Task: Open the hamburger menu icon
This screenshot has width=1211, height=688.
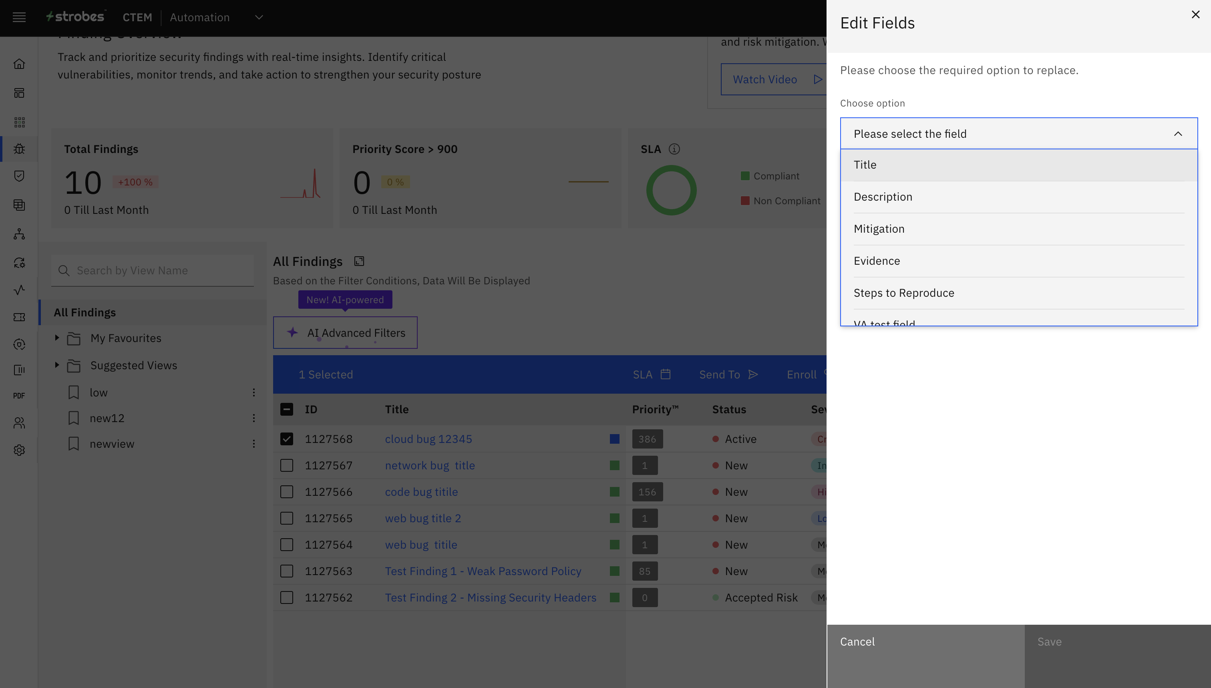Action: click(x=19, y=18)
